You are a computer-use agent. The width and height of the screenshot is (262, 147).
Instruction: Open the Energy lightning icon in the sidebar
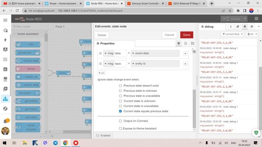(5, 40)
